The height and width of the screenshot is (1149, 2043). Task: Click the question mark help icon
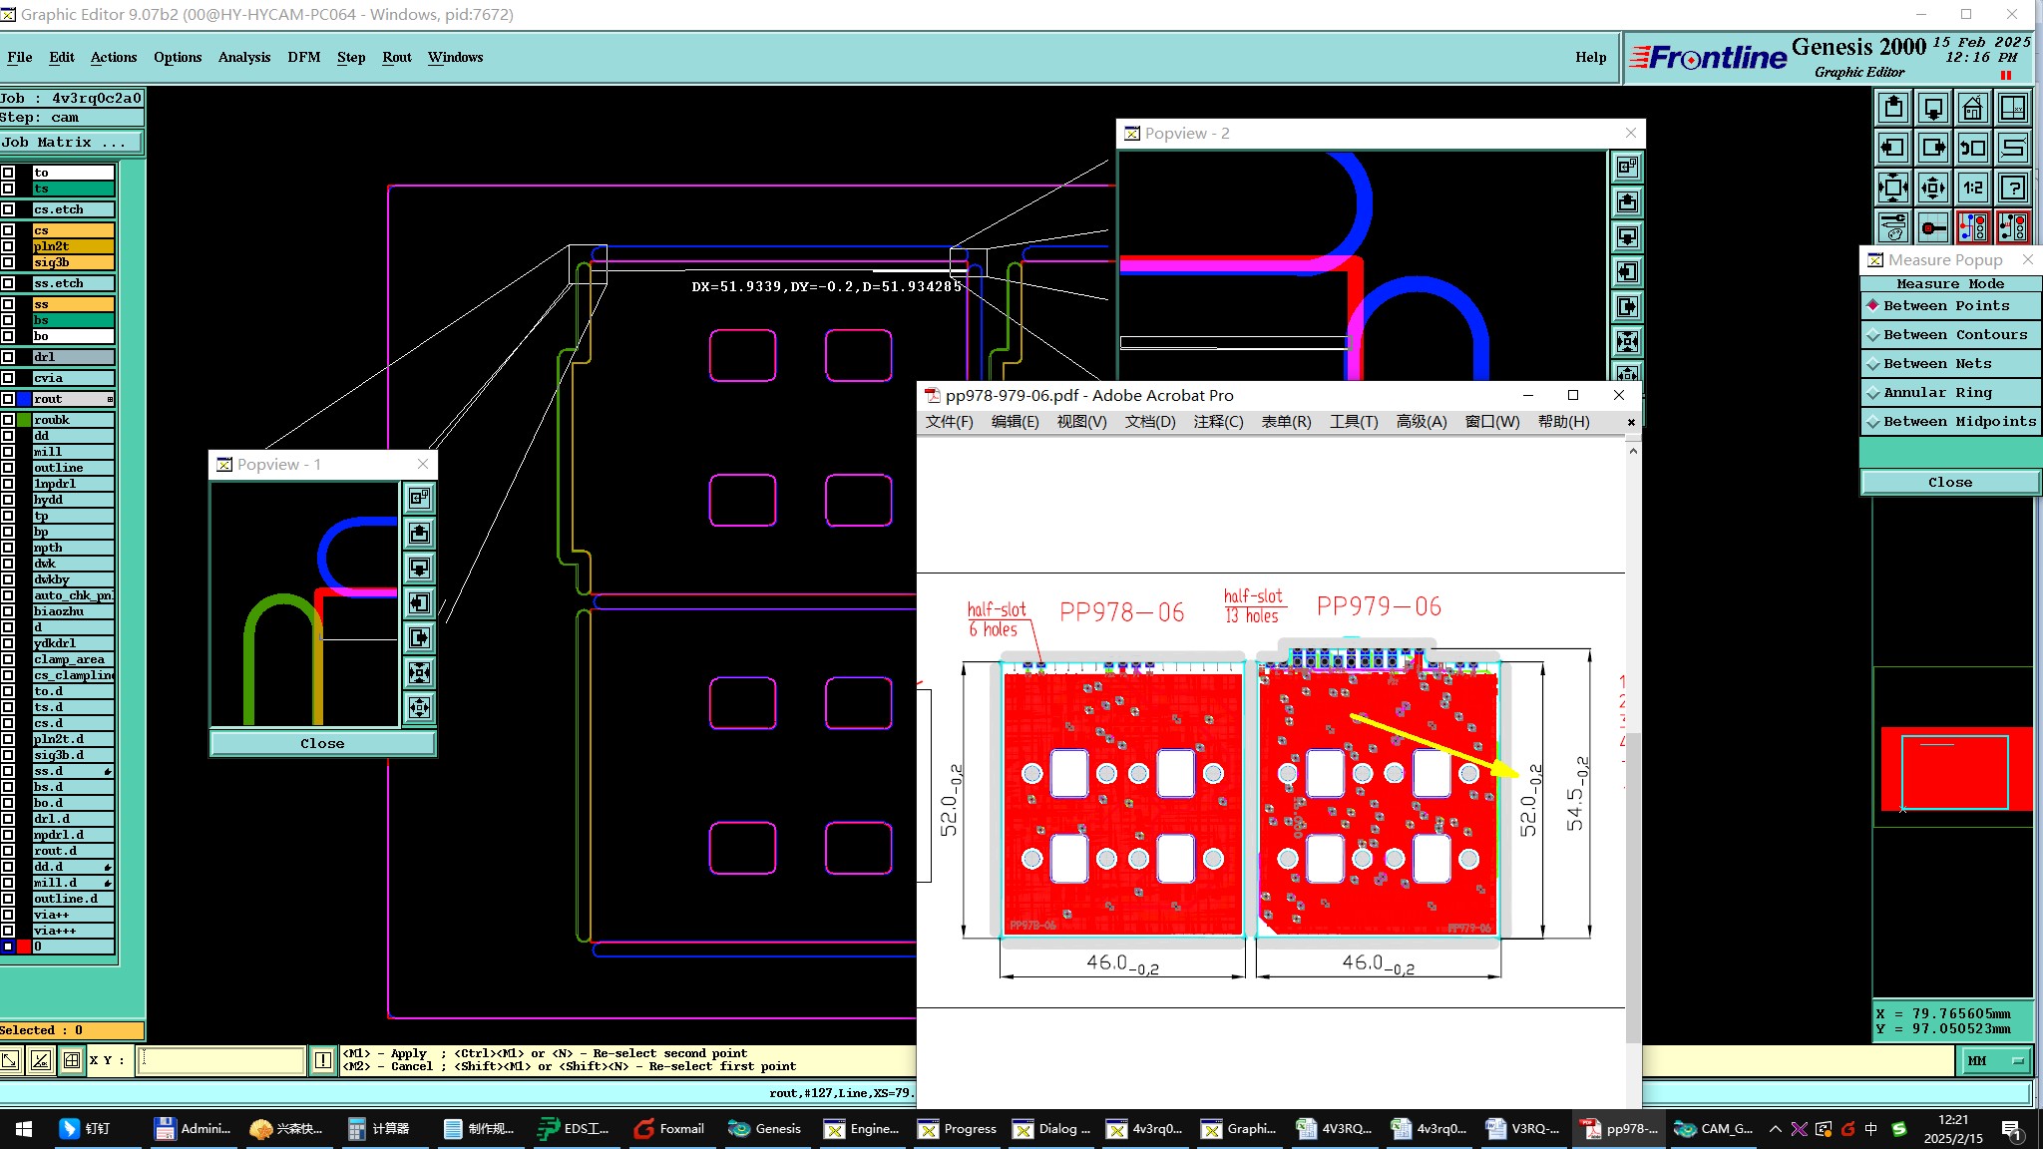pos(2013,188)
